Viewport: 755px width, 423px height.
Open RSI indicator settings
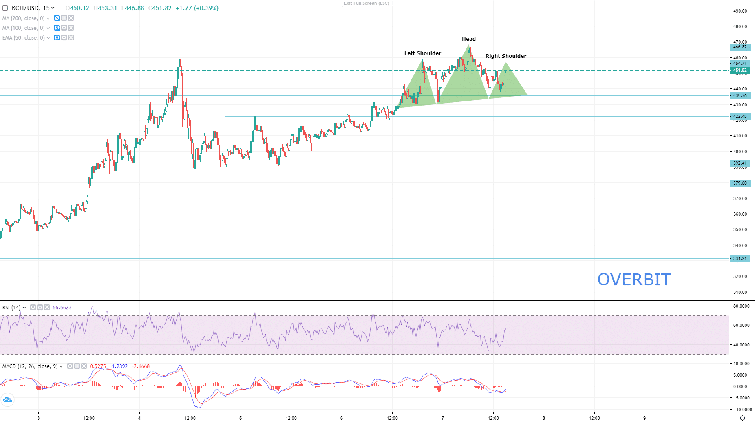click(40, 307)
